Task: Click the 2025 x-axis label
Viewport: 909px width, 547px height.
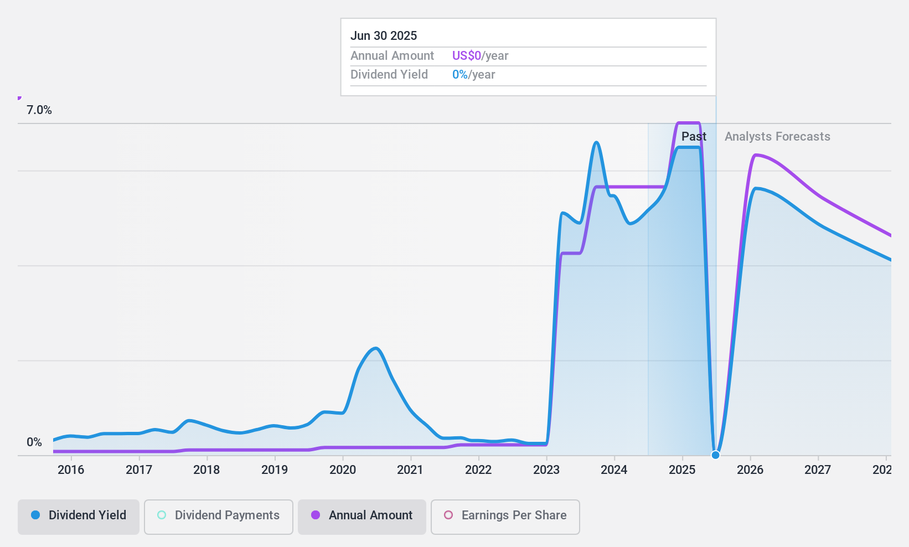Action: 682,470
